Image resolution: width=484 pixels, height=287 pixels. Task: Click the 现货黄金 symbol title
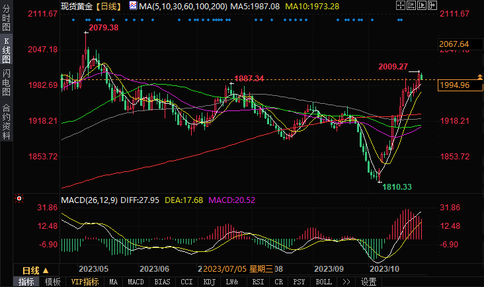tap(77, 6)
